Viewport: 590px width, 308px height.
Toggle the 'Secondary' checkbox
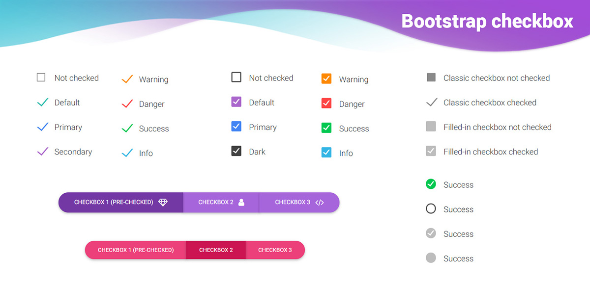41,151
